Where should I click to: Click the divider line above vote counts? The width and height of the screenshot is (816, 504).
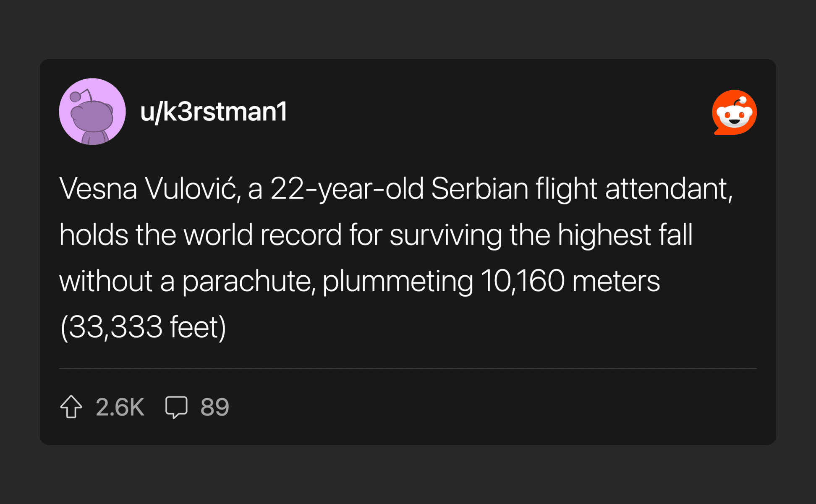tap(408, 368)
